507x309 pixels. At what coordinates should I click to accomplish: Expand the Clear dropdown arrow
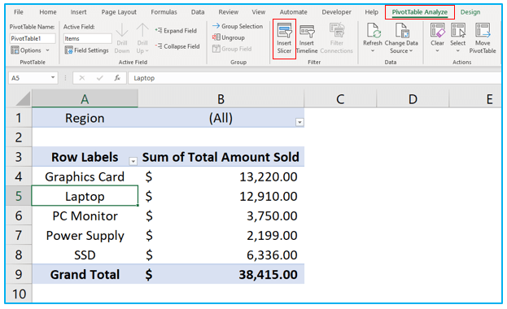pyautogui.click(x=437, y=50)
